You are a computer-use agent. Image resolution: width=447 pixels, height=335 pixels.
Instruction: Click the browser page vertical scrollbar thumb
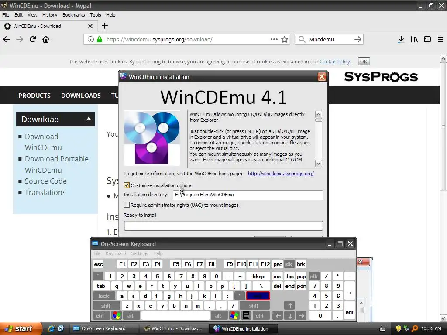[x=443, y=126]
